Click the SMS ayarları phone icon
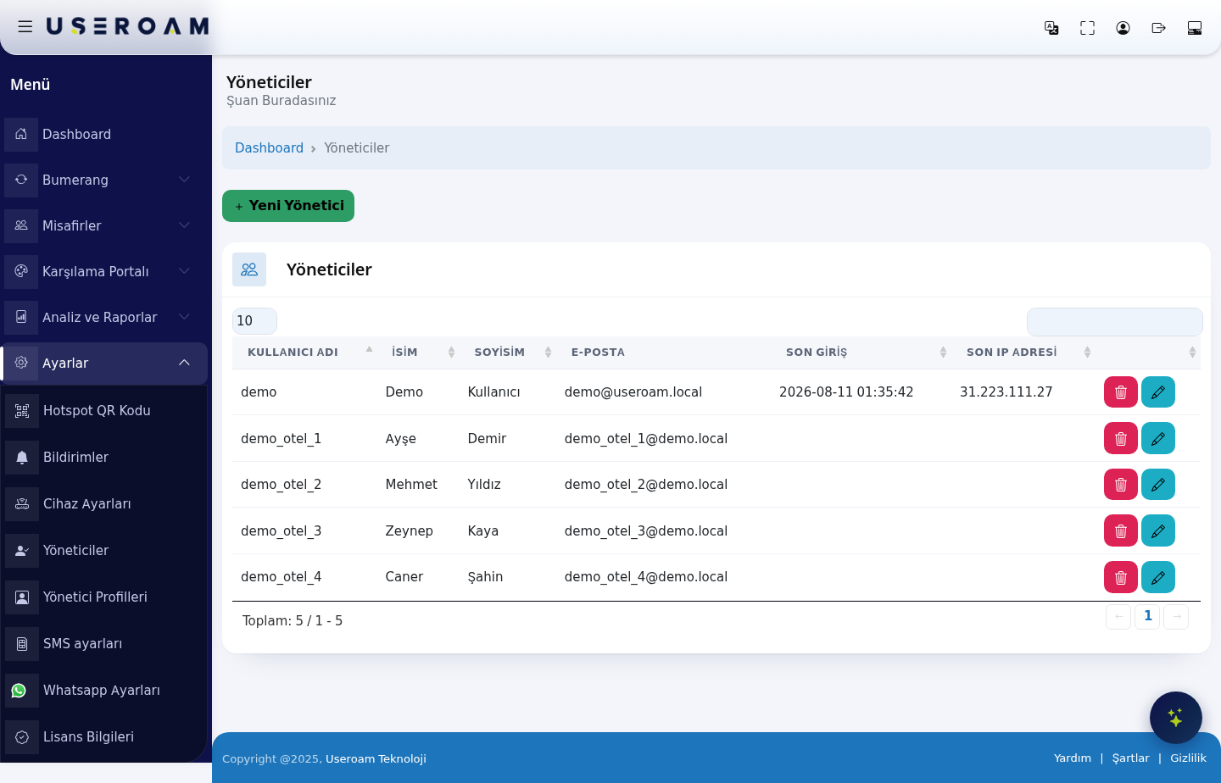The width and height of the screenshot is (1221, 783). tap(22, 644)
